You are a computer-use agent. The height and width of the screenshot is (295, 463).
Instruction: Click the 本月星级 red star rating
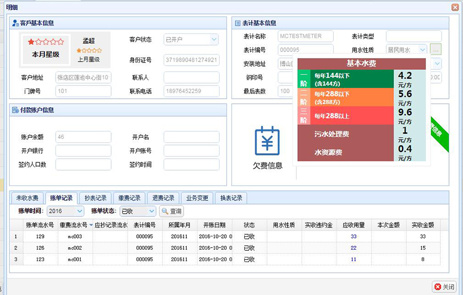(46, 42)
